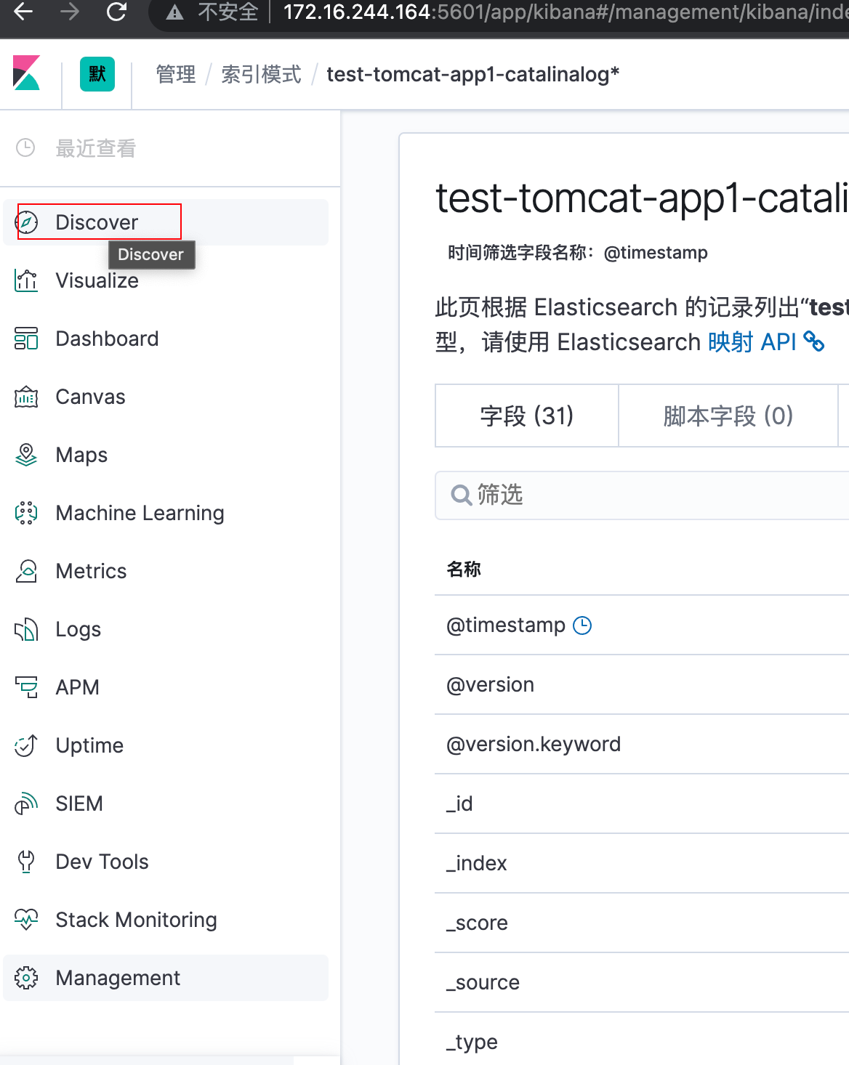The height and width of the screenshot is (1065, 849).
Task: Open the Discover label in the sidebar
Action: coord(97,222)
